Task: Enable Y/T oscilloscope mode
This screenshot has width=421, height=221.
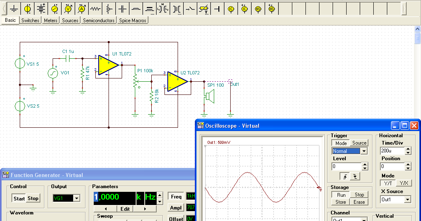Action: (388, 183)
